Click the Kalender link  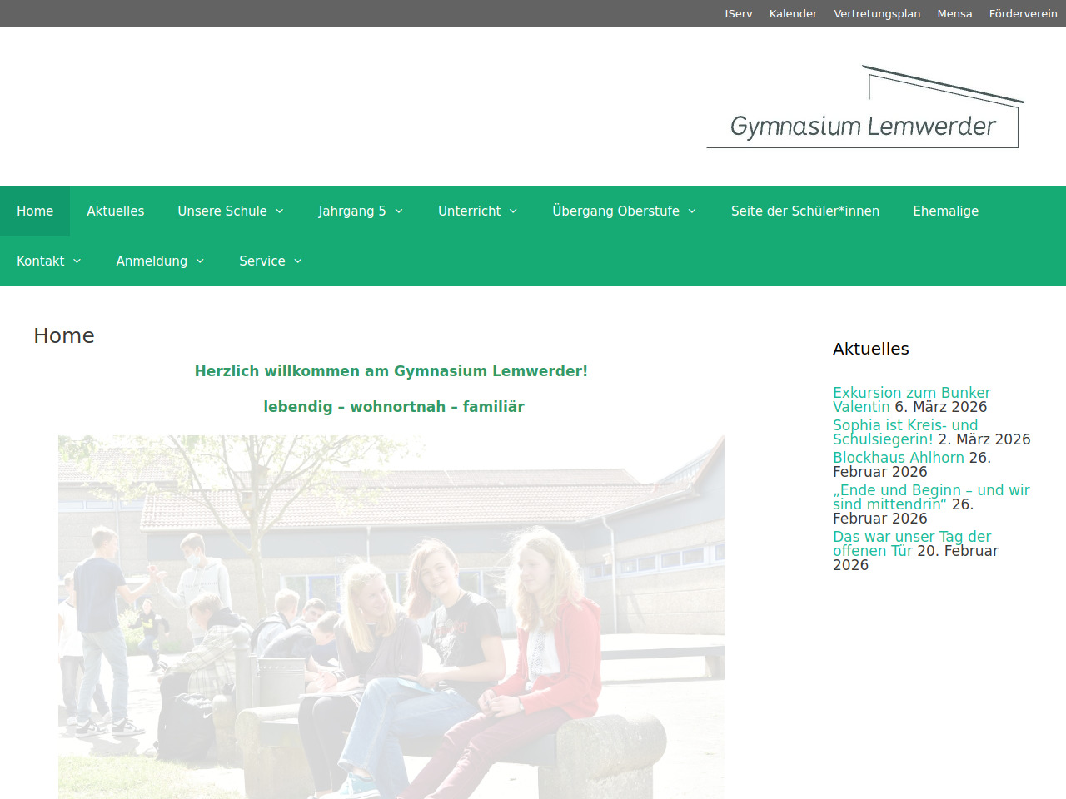[793, 14]
